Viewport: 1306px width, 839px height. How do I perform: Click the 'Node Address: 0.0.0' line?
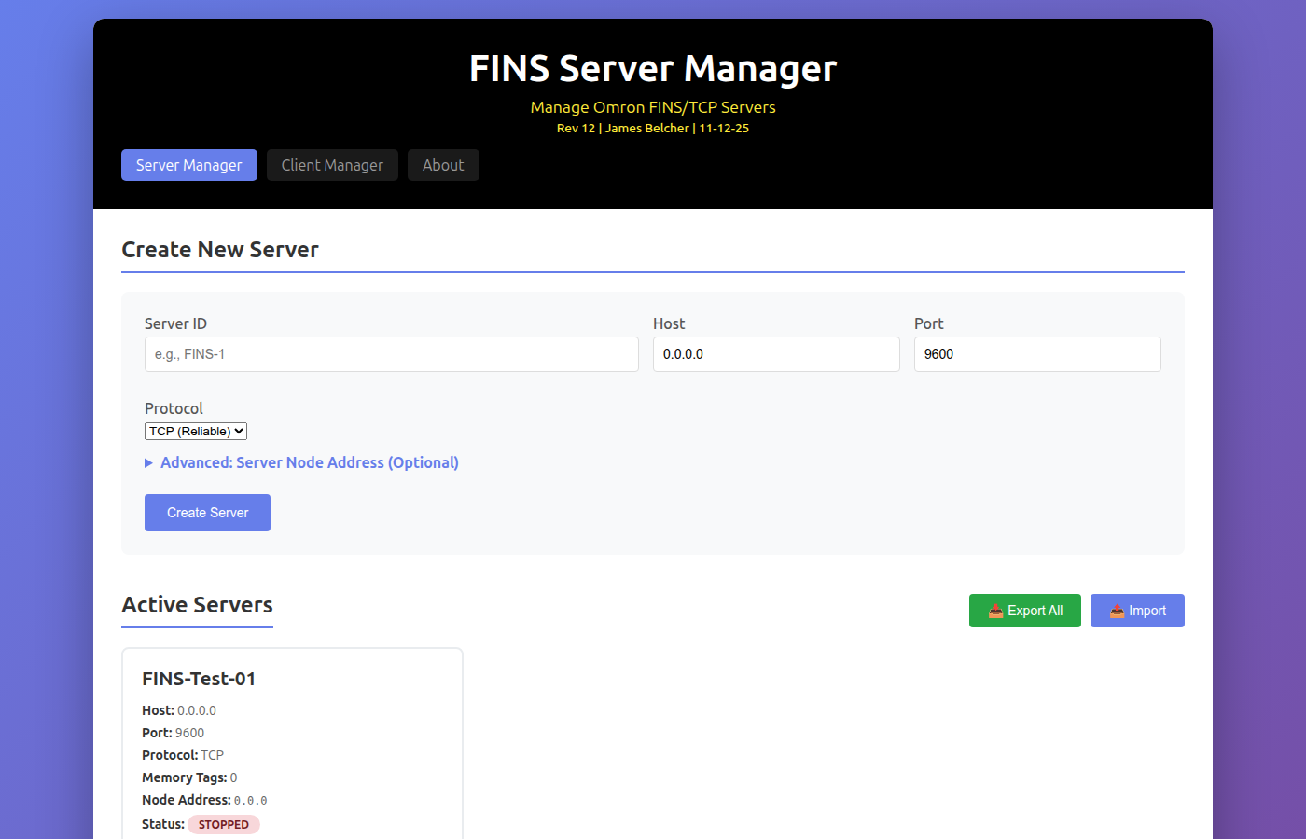coord(204,800)
